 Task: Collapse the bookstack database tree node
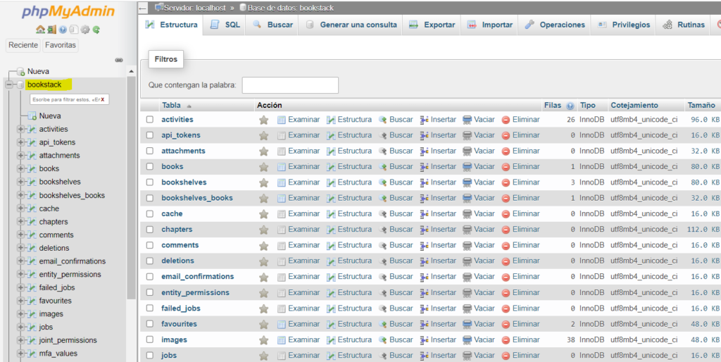8,85
